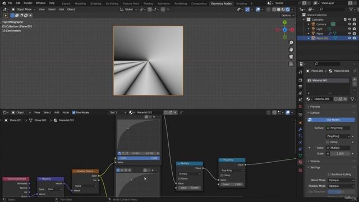Screen dimensions: 359x202
Task: Expand the Preview panel
Action: point(315,107)
